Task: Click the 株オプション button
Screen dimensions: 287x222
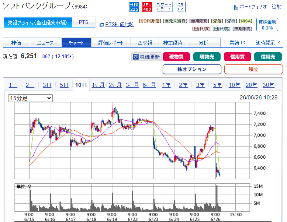Action: (x=192, y=69)
